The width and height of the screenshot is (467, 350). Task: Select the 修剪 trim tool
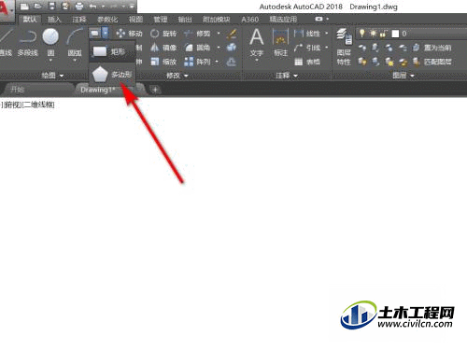click(197, 34)
